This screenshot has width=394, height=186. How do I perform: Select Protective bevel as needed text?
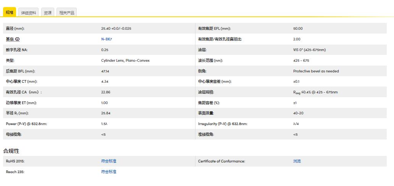(x=316, y=71)
